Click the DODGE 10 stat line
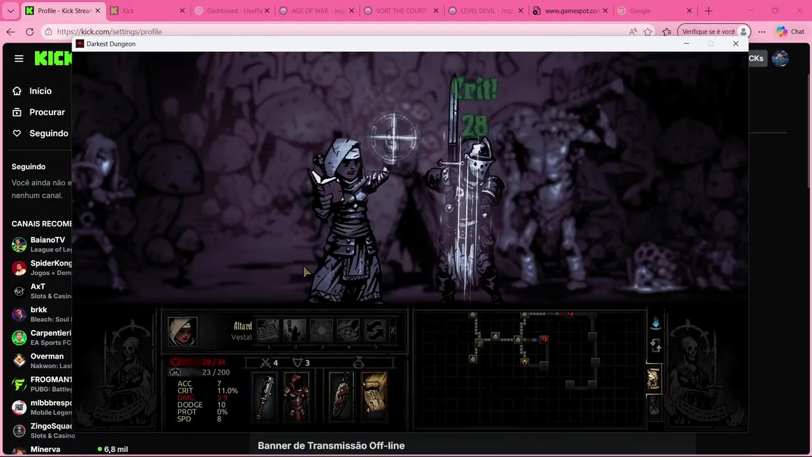 click(x=201, y=405)
